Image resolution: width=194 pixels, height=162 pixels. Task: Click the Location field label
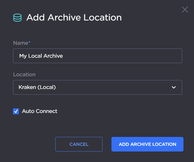point(24,74)
